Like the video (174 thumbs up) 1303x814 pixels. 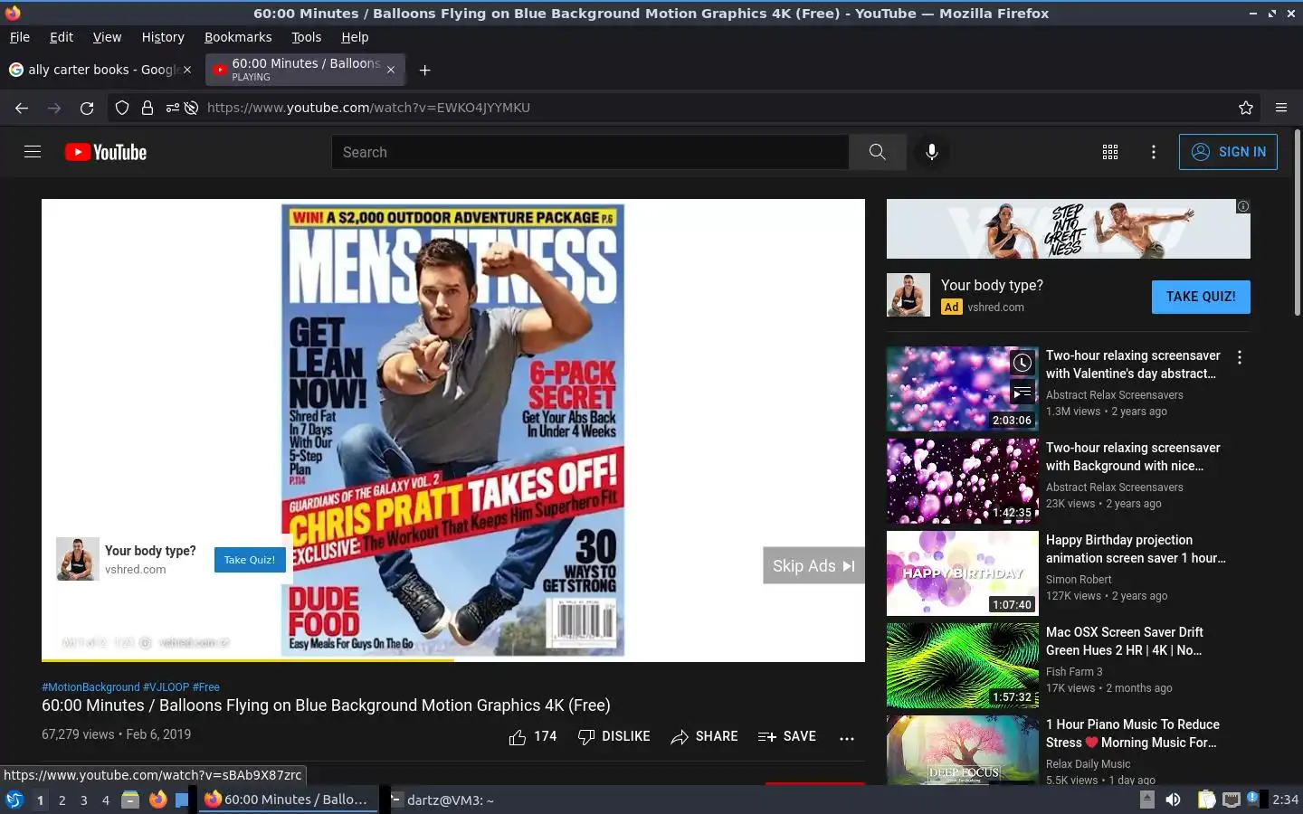[x=533, y=737]
